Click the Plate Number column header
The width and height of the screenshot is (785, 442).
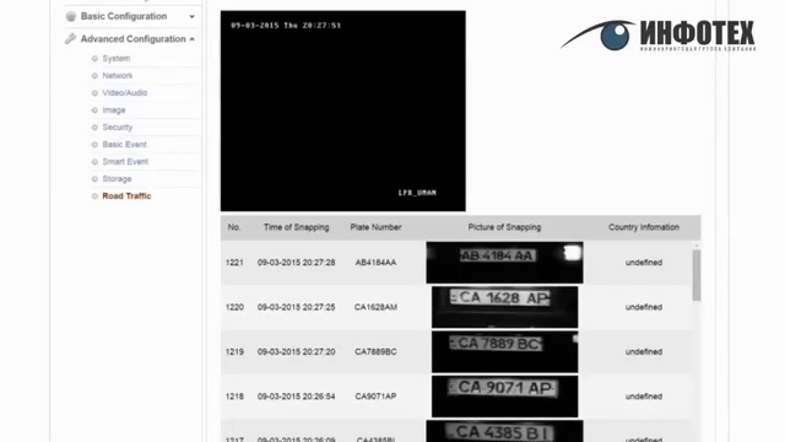click(376, 227)
